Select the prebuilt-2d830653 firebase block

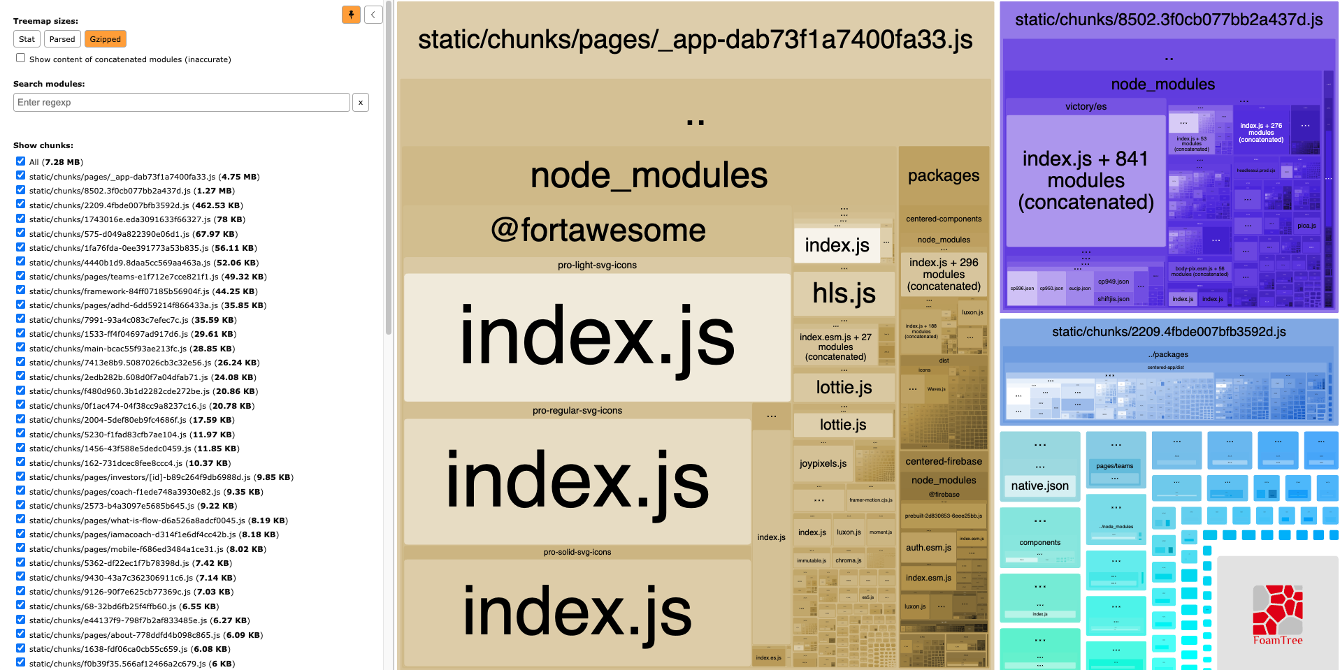[944, 516]
